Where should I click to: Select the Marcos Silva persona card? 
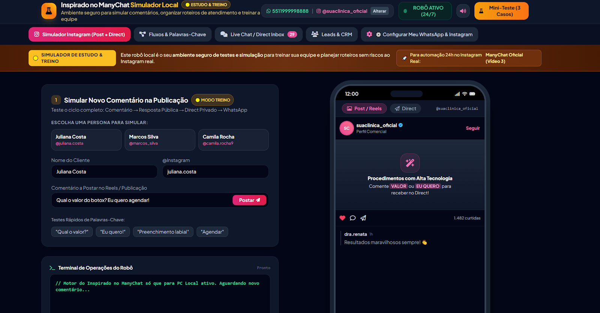pyautogui.click(x=160, y=140)
